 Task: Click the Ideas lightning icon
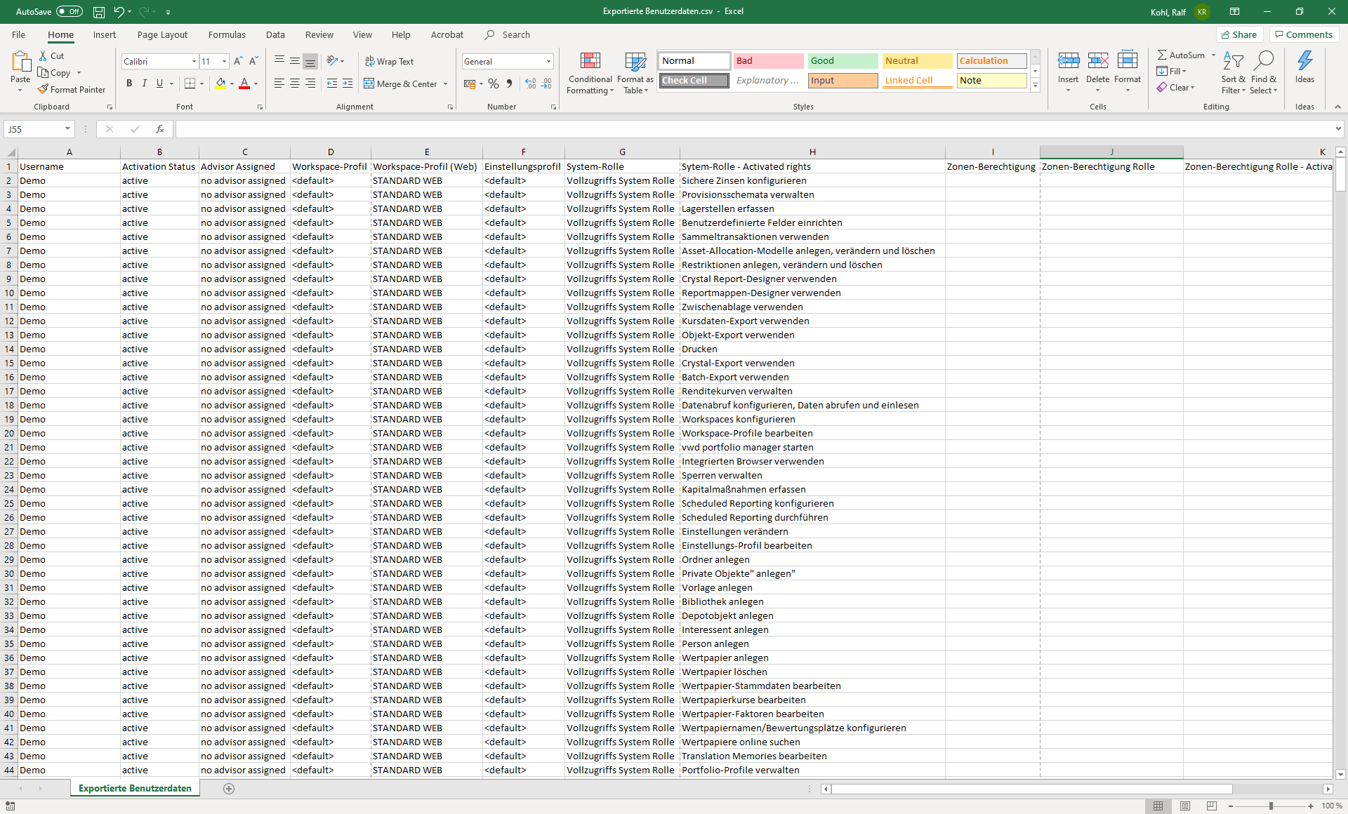tap(1304, 61)
